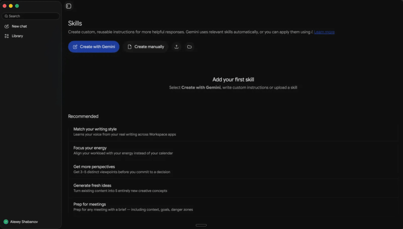
Task: Select the Match your writing style skill
Action: click(x=233, y=132)
